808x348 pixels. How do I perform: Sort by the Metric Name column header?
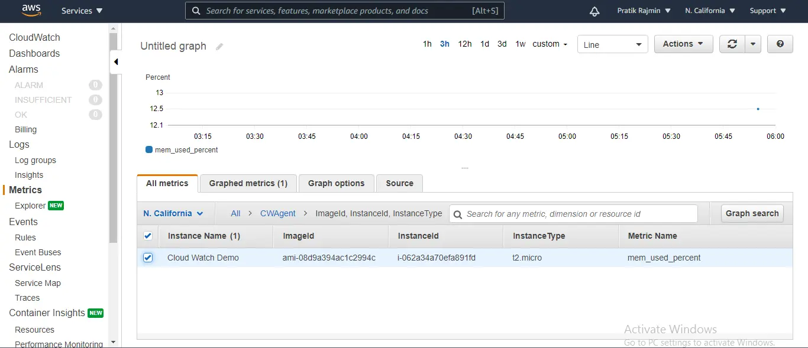pos(652,236)
